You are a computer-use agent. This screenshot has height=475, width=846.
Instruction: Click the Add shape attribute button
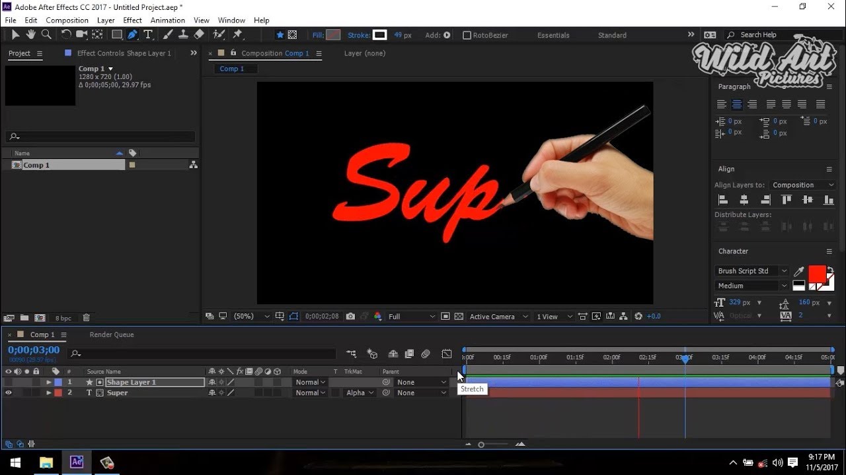tap(447, 35)
